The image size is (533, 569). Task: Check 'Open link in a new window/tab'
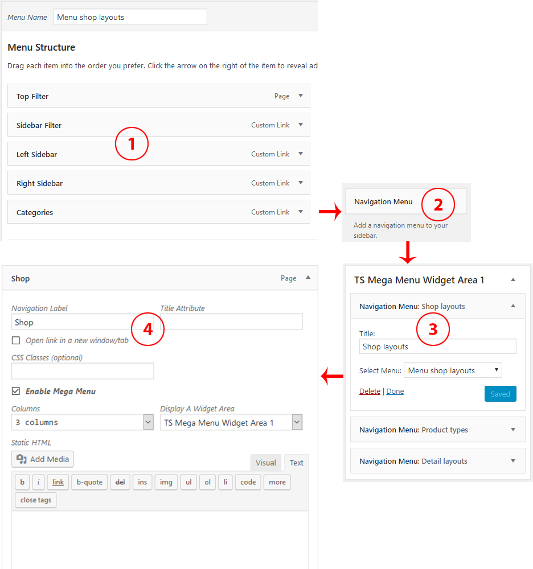point(16,340)
